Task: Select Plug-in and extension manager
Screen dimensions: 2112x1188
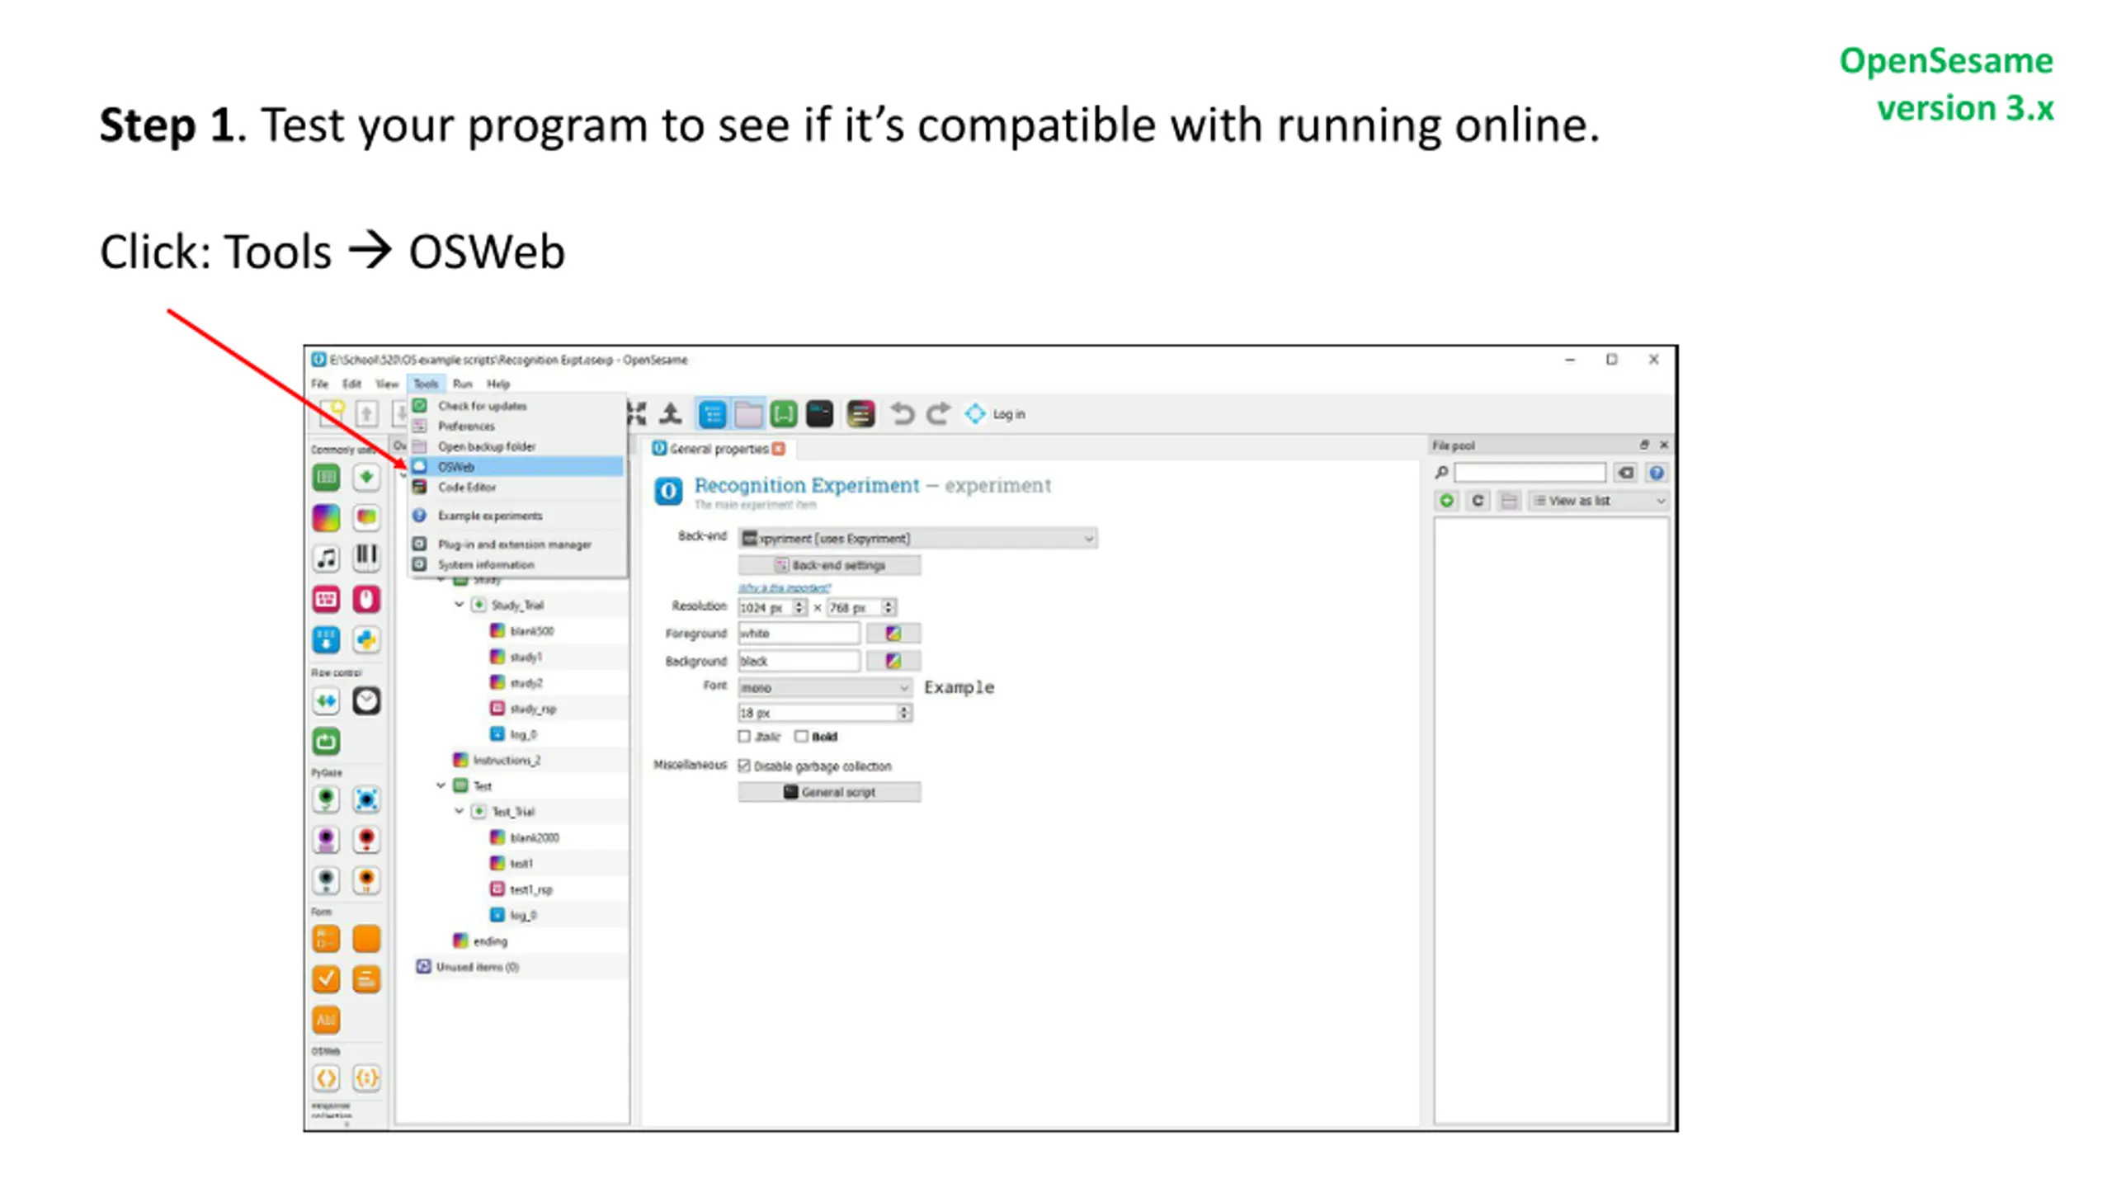Action: coord(517,544)
